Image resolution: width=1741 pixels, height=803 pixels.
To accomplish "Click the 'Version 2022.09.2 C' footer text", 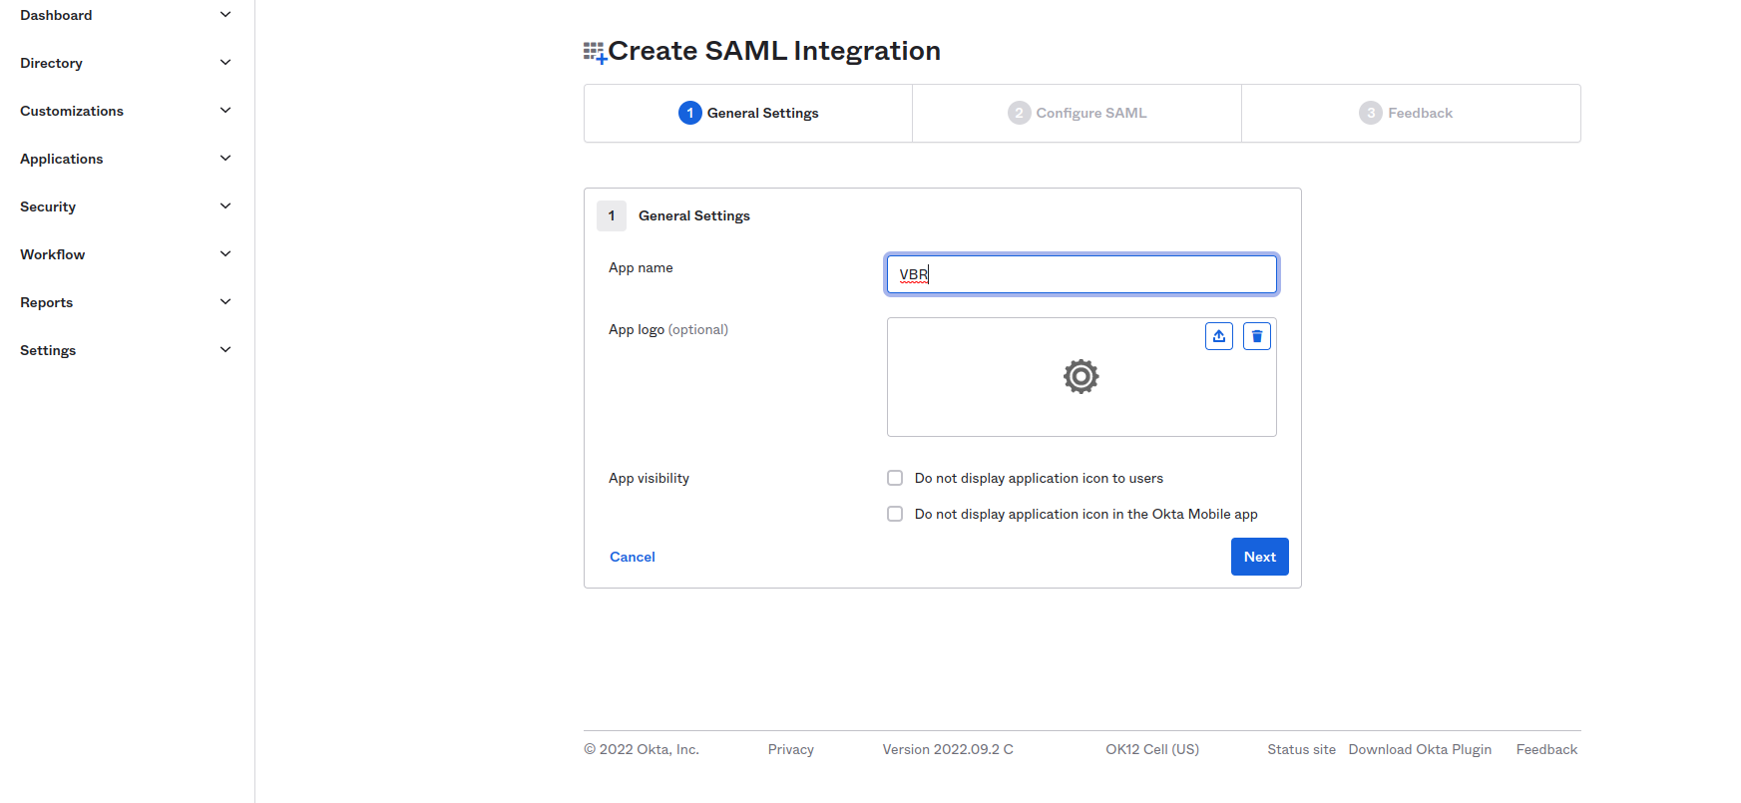I will [x=948, y=749].
